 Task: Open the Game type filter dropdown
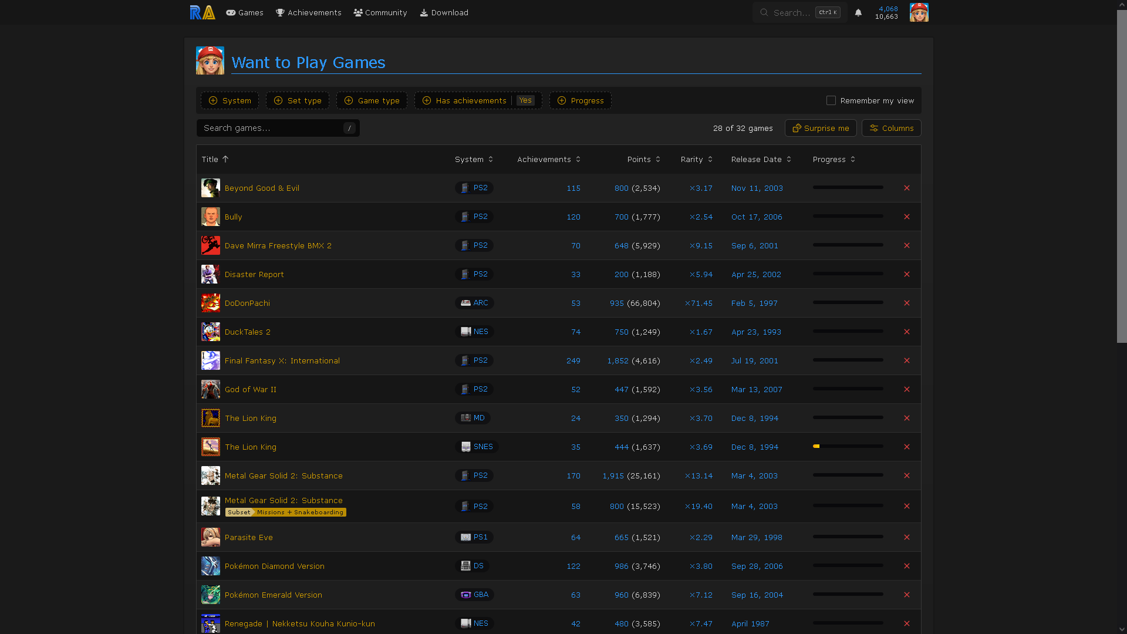(372, 100)
